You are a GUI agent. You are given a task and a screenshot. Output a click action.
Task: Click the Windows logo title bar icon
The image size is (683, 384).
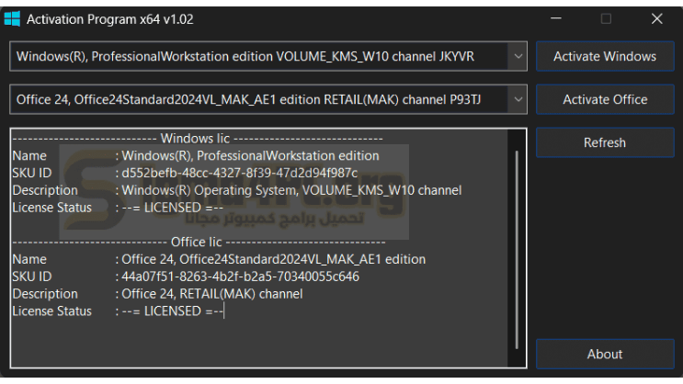pyautogui.click(x=12, y=19)
